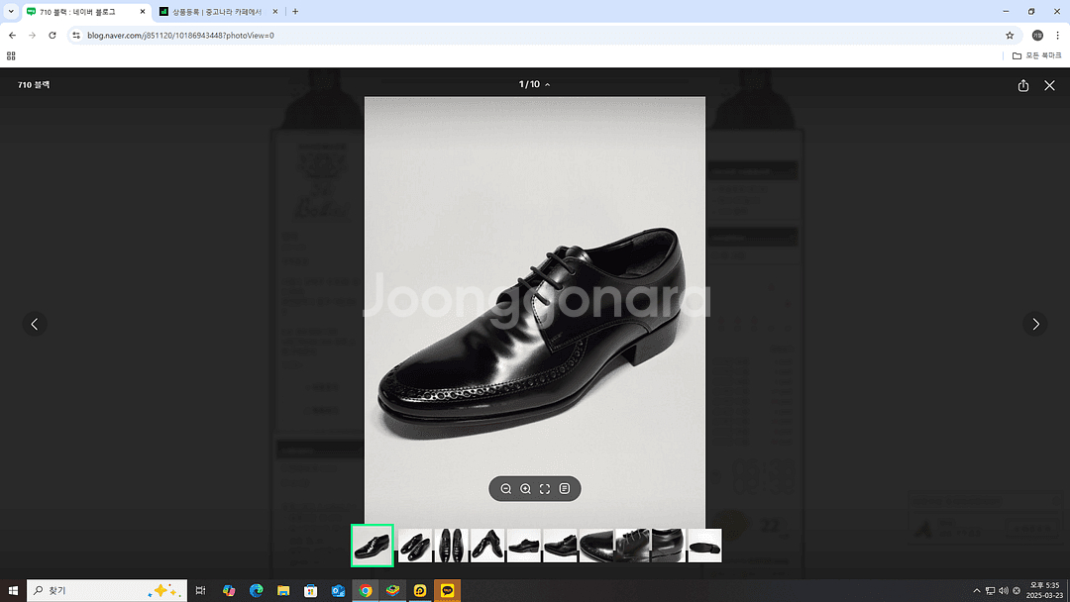Open KakaoTalk from the taskbar
This screenshot has height=602, width=1070.
[447, 590]
